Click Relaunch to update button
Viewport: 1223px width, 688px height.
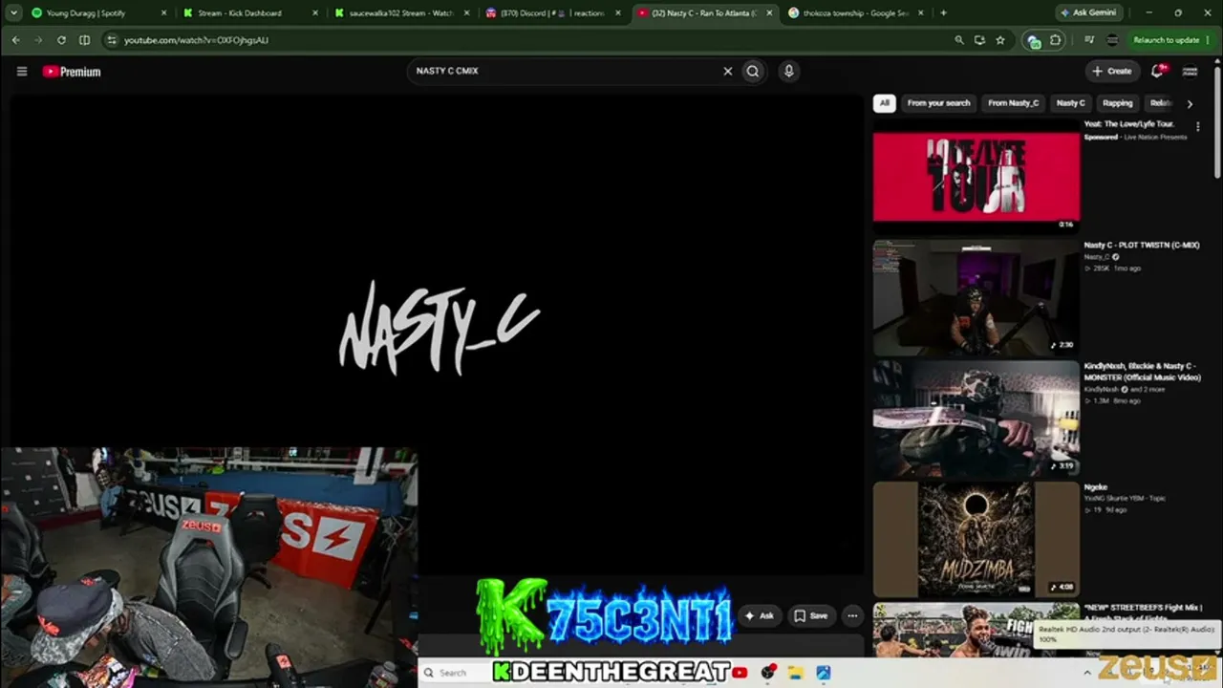point(1170,40)
